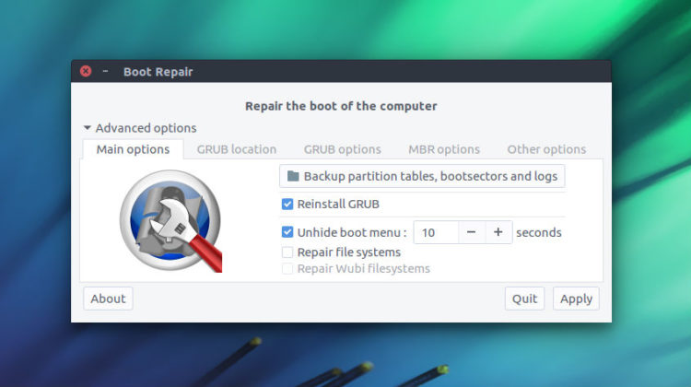Uncheck the Unhide boot menu option
This screenshot has width=691, height=387.
coord(287,232)
